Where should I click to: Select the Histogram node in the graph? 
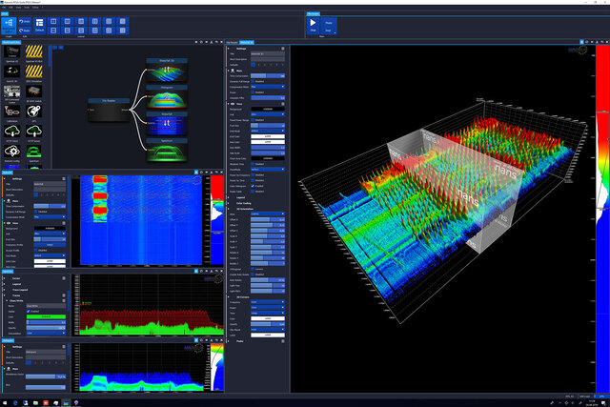point(167,96)
